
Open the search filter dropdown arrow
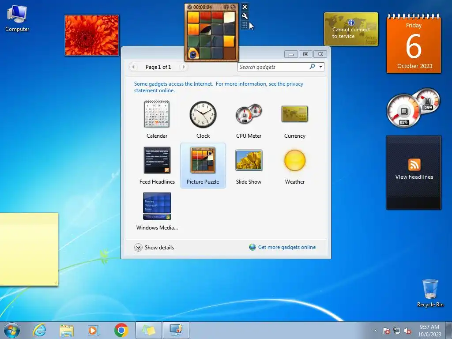click(x=320, y=67)
